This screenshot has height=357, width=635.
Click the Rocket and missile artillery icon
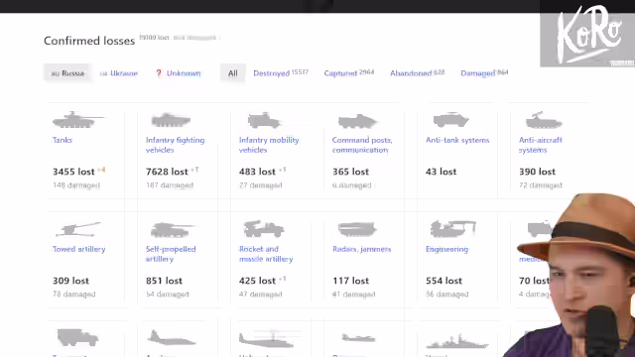[x=264, y=229]
